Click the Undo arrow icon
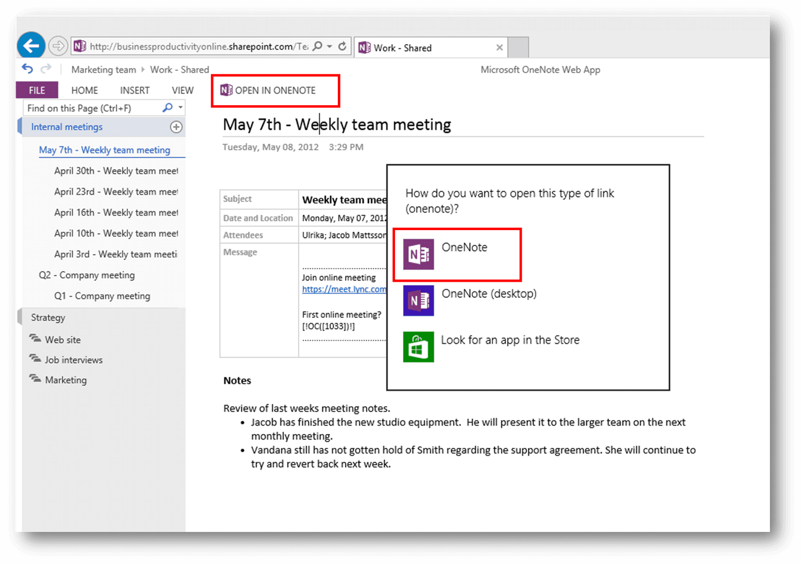Viewport: 802px width, 564px height. (x=28, y=69)
